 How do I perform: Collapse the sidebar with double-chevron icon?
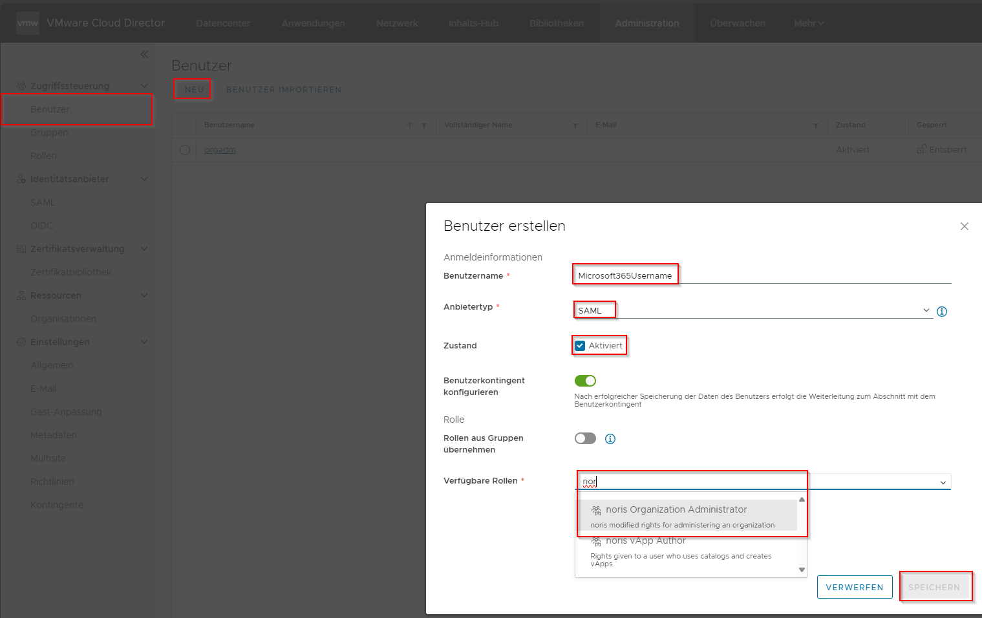tap(144, 54)
